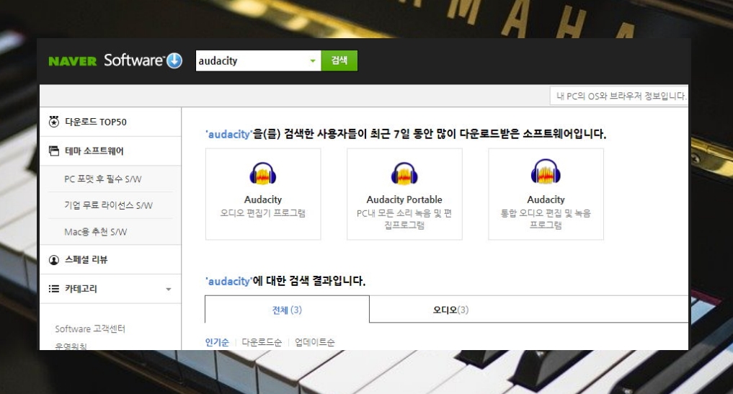Click the Audacity Portable headphone icon

click(x=404, y=174)
